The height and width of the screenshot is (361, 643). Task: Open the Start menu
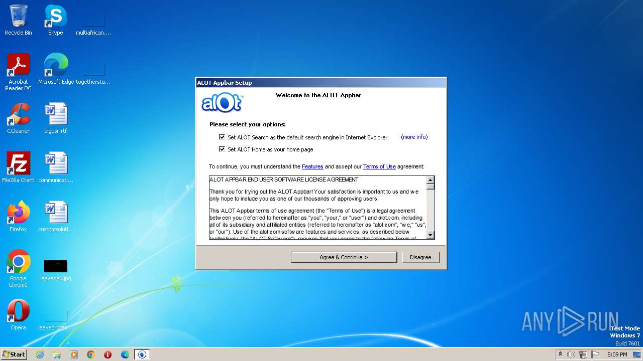(x=14, y=354)
